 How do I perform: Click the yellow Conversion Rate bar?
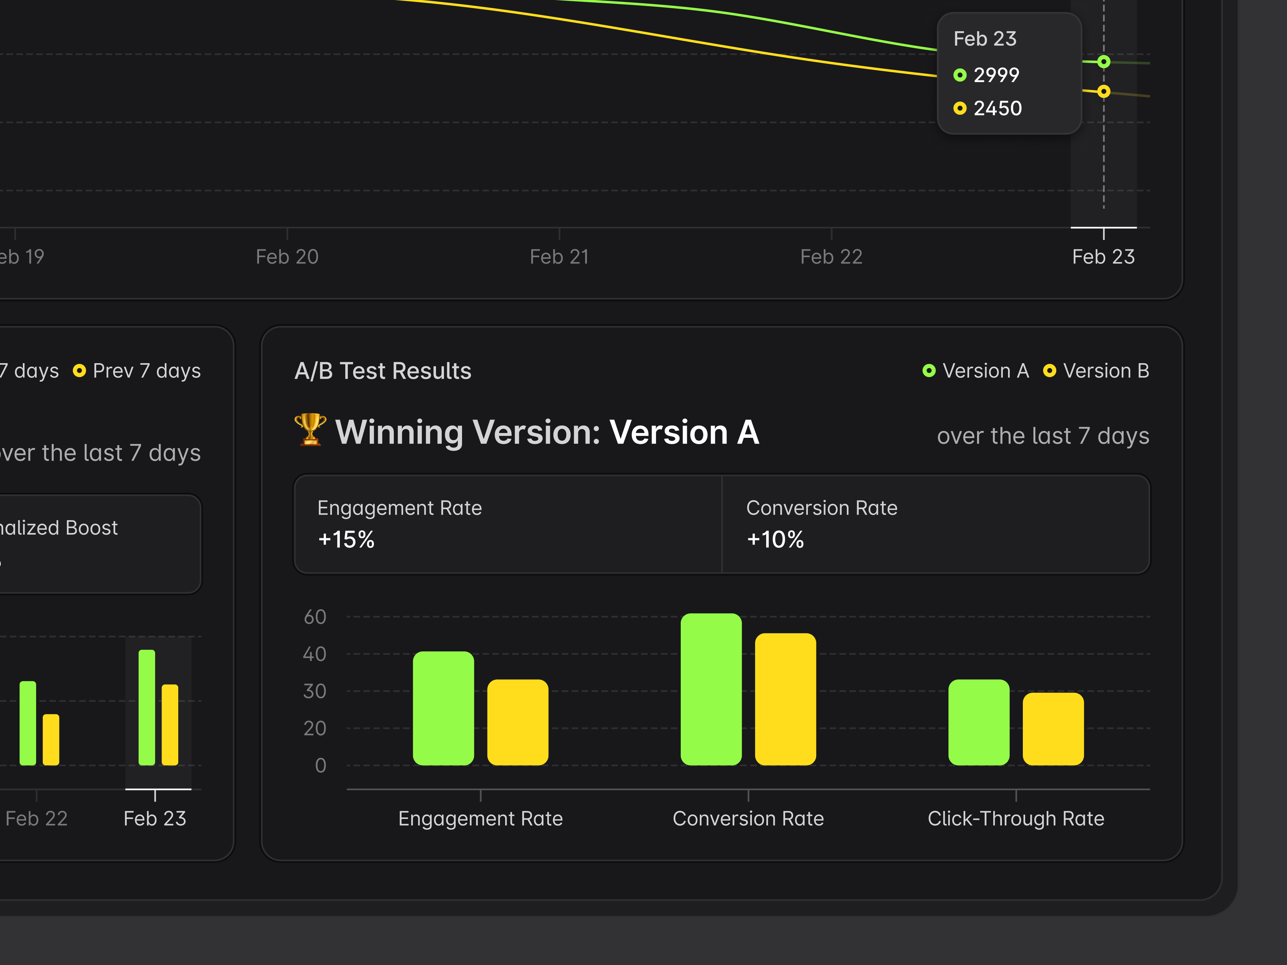click(785, 699)
